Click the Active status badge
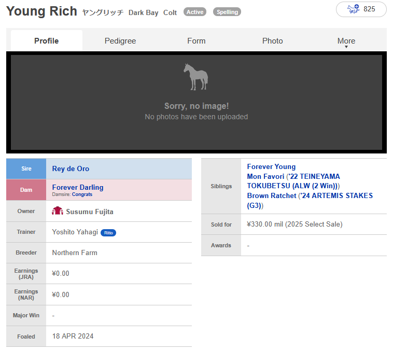 click(195, 12)
